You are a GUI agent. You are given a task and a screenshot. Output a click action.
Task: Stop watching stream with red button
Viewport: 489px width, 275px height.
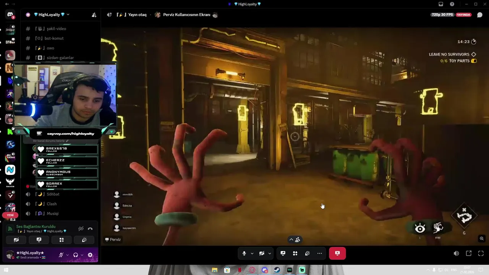tap(337, 253)
